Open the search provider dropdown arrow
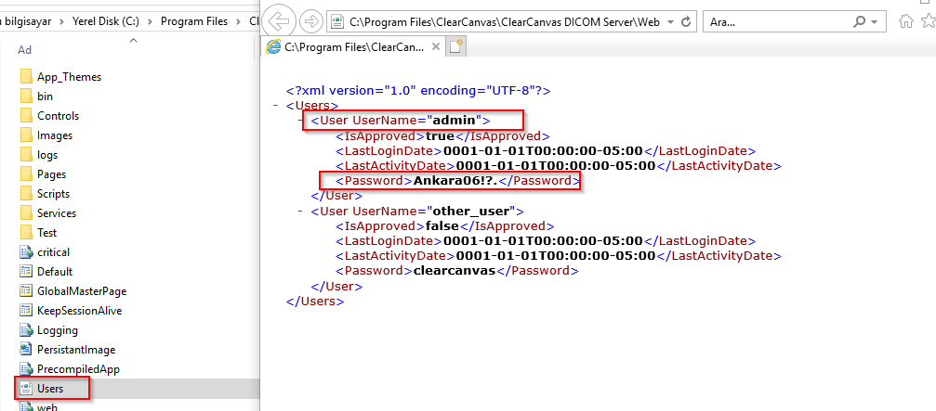 click(x=875, y=22)
